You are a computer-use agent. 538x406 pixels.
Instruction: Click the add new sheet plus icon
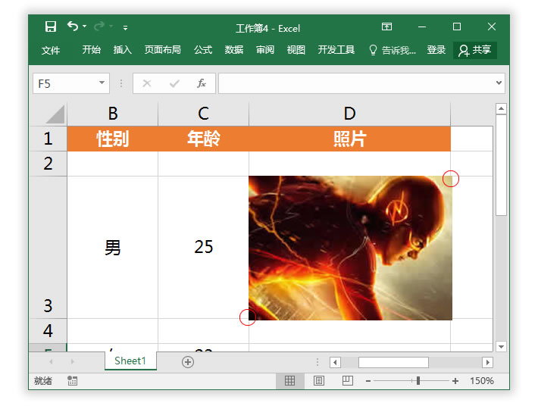coord(188,362)
